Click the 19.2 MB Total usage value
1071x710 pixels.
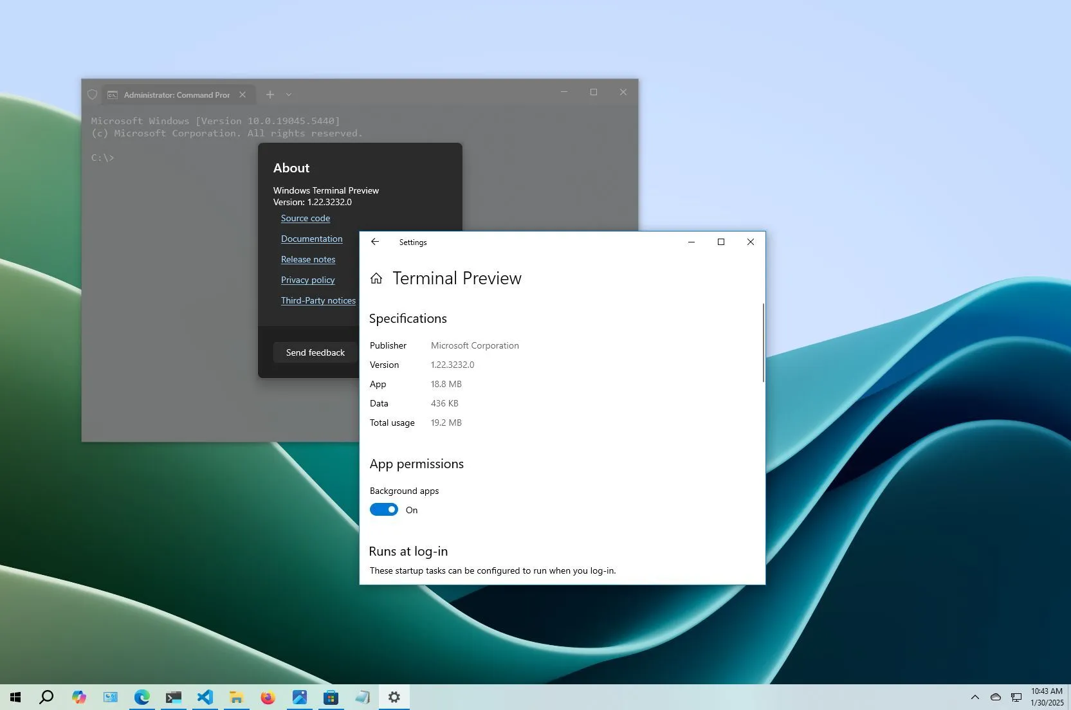pyautogui.click(x=446, y=423)
